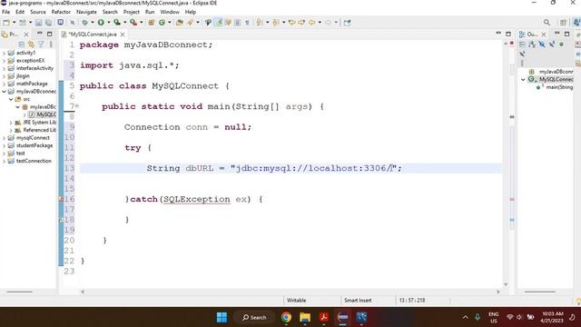Screen dimensions: 581x327
Task: Click the Previous Annotation icon
Action: coord(275,23)
